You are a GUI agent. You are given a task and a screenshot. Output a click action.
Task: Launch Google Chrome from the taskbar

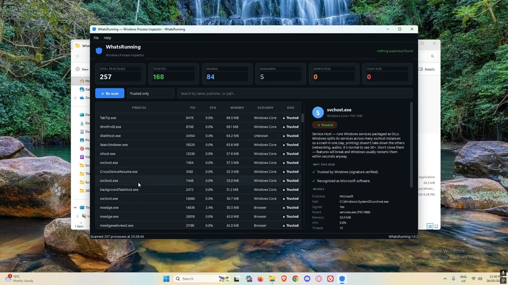[295, 279]
